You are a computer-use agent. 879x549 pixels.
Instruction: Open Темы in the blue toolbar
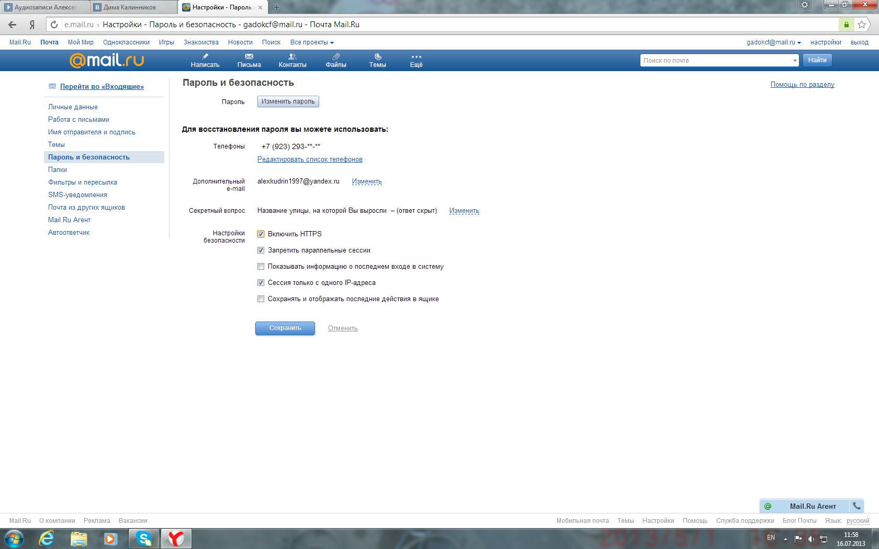click(377, 61)
